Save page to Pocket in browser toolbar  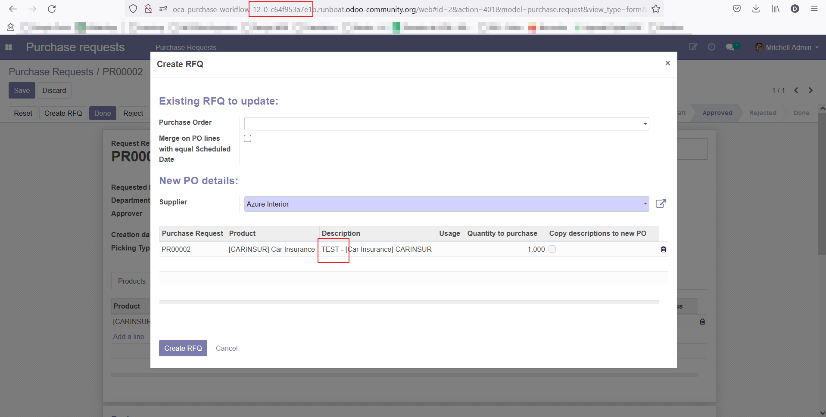click(736, 9)
